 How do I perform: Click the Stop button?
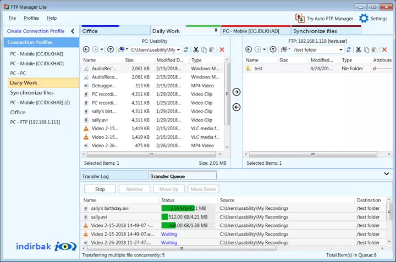(100, 189)
